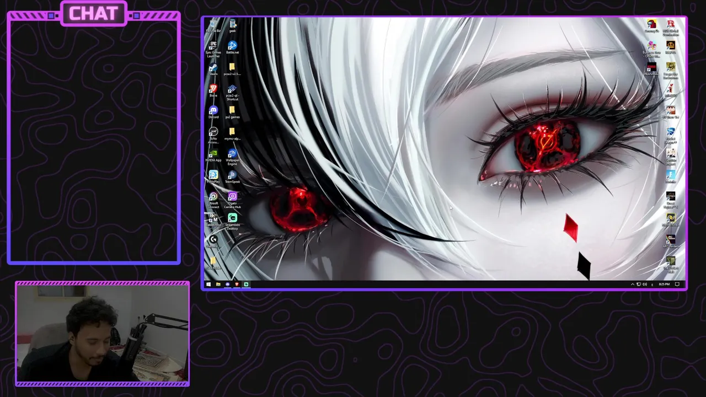Select the ARC Raiders desktop icon

671,242
